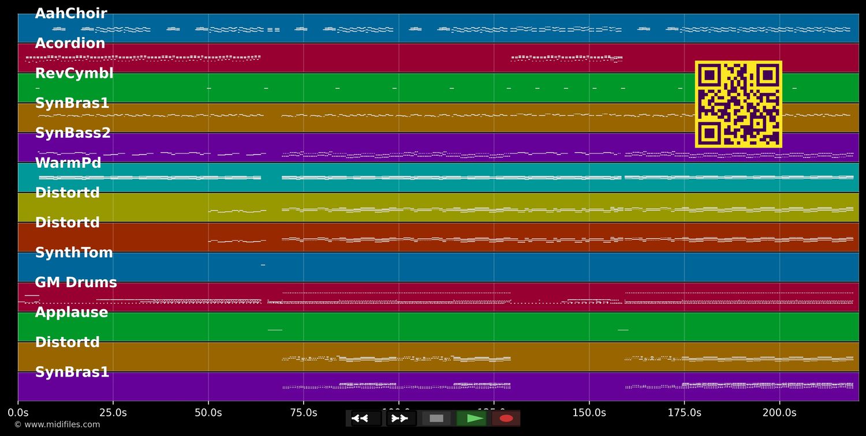Click the SynthTom track label
The height and width of the screenshot is (436, 866).
coord(74,253)
